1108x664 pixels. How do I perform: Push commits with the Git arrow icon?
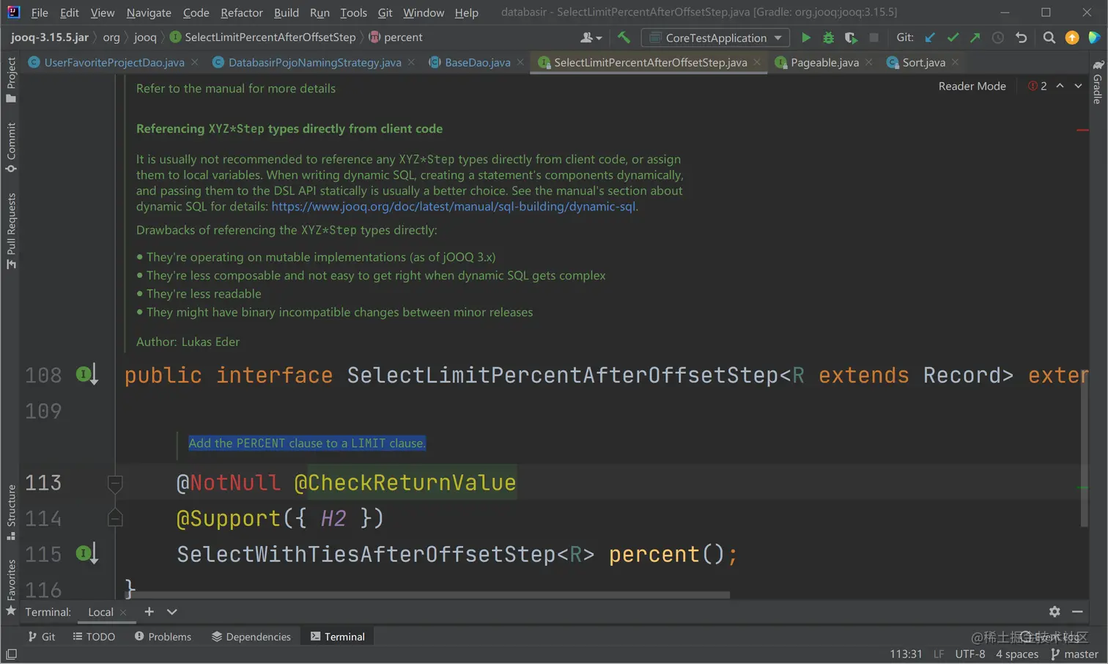[x=975, y=37]
